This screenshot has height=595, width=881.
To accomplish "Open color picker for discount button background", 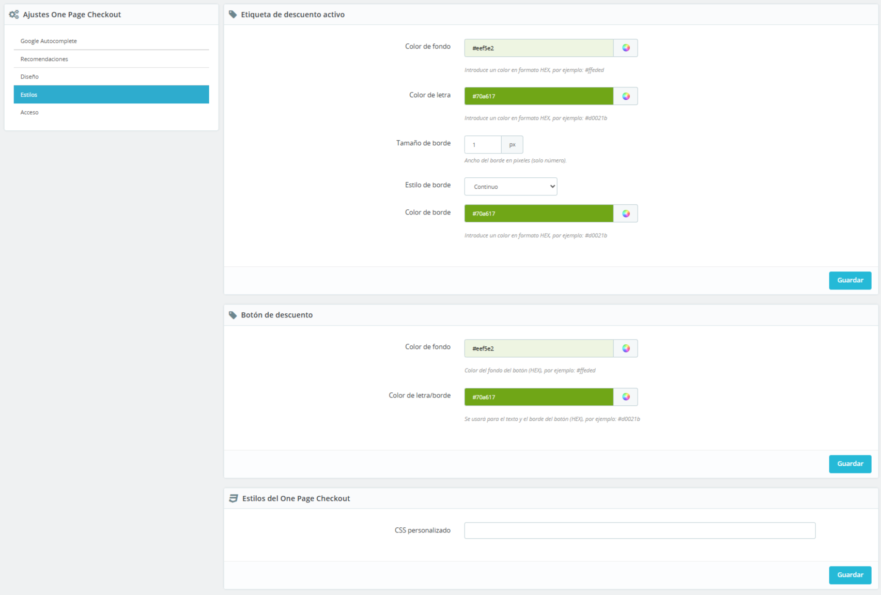I will (626, 348).
